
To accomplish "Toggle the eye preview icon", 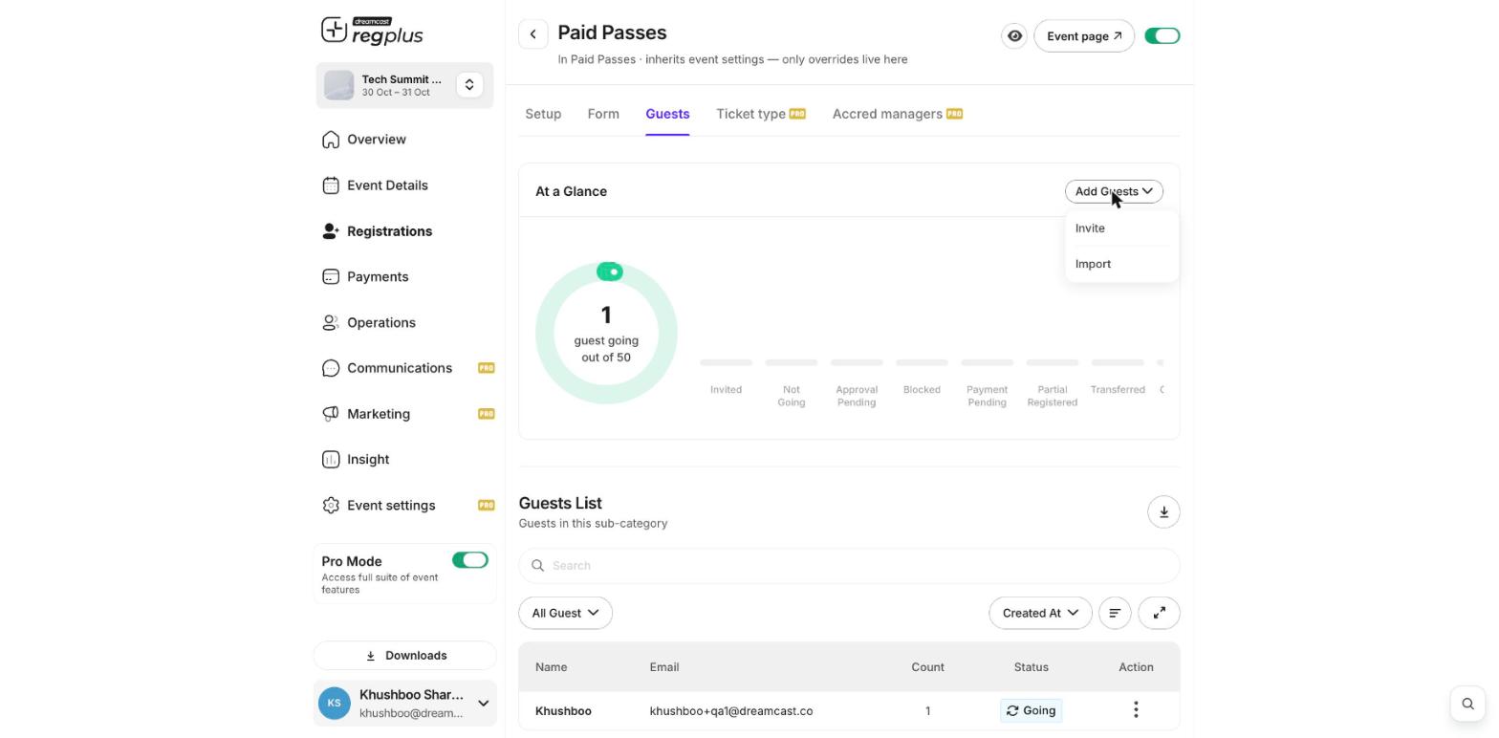I will pyautogui.click(x=1014, y=36).
